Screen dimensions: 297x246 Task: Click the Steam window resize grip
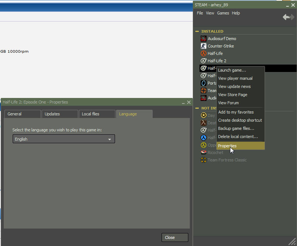coord(293,242)
